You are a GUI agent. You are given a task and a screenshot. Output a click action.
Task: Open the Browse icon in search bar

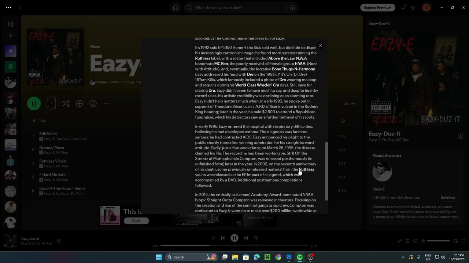292,8
